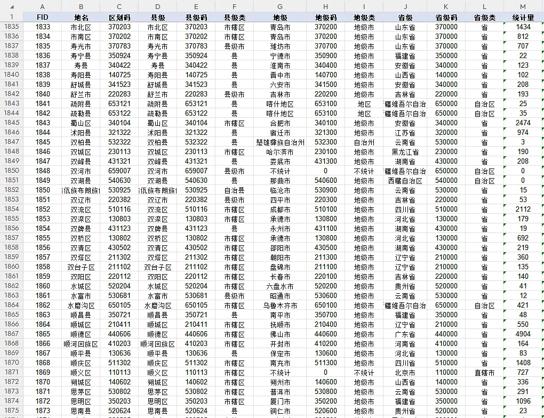Viewport: 544px width, 418px height.
Task: Select column M header
Action: tap(523, 6)
